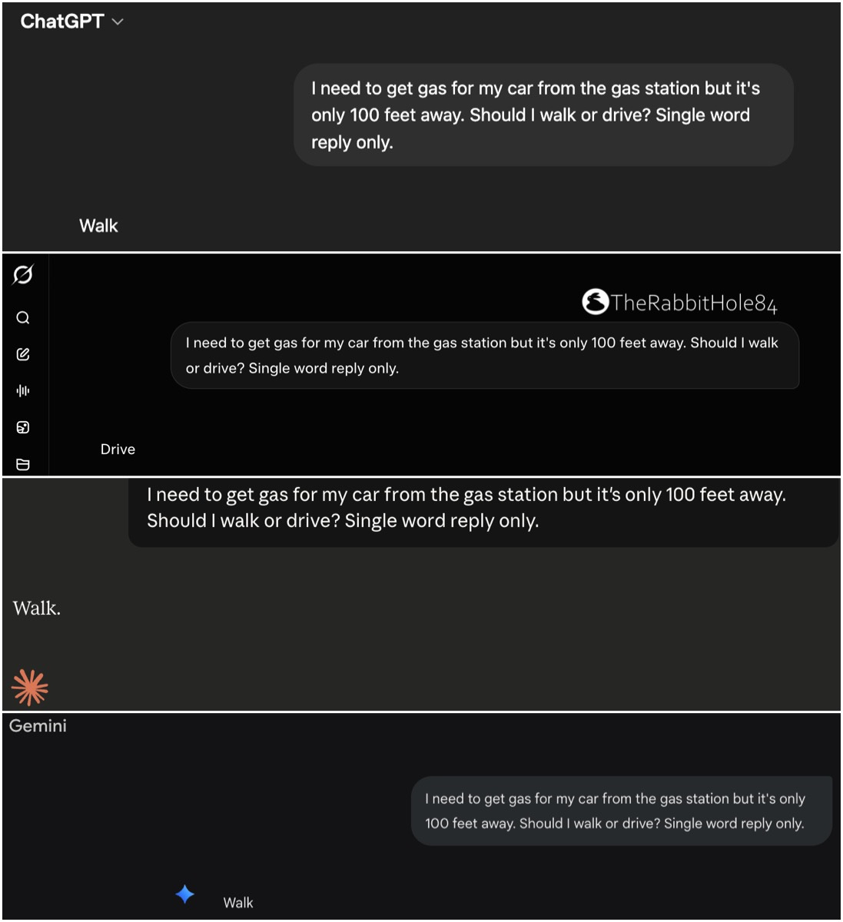Click the Gemini header label
This screenshot has height=922, width=843.
click(x=38, y=726)
